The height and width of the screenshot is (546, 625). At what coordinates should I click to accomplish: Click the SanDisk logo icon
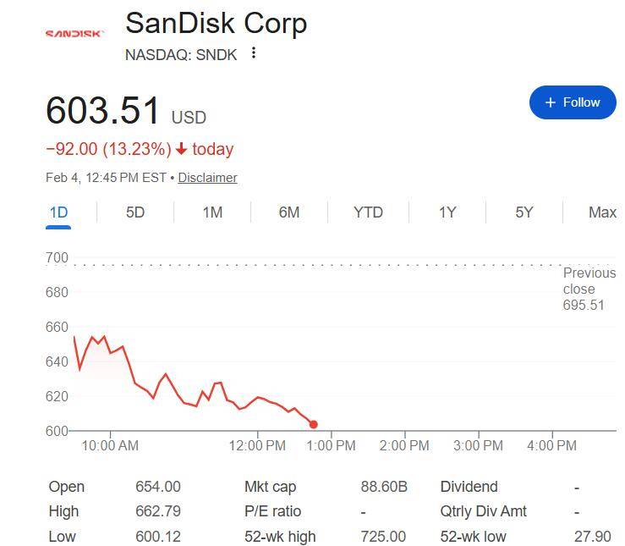(x=74, y=34)
